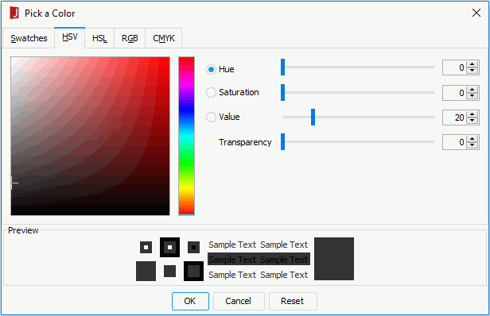490x316 pixels.
Task: Open the HSL tab
Action: [x=99, y=38]
